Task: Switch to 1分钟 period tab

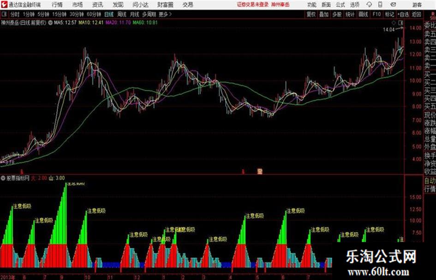Action: coord(28,14)
